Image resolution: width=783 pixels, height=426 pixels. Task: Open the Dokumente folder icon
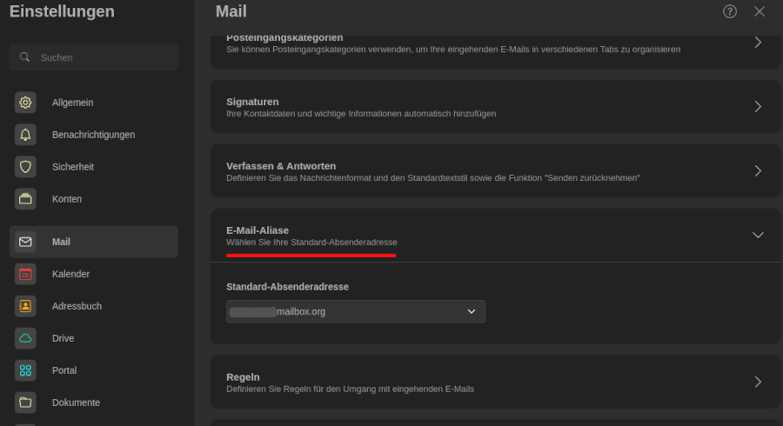point(25,403)
